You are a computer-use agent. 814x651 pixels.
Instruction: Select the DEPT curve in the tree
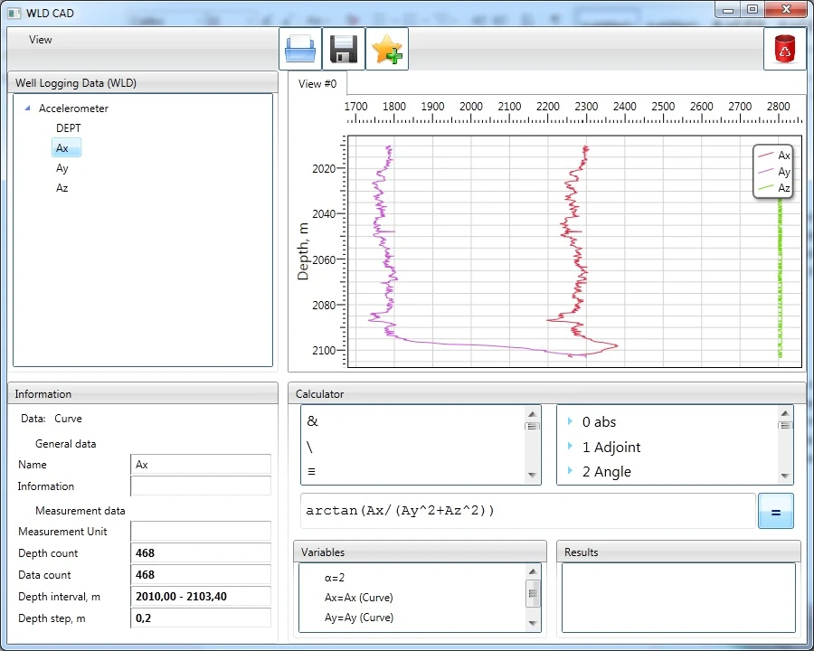point(69,128)
